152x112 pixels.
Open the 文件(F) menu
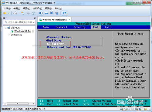click(7, 8)
